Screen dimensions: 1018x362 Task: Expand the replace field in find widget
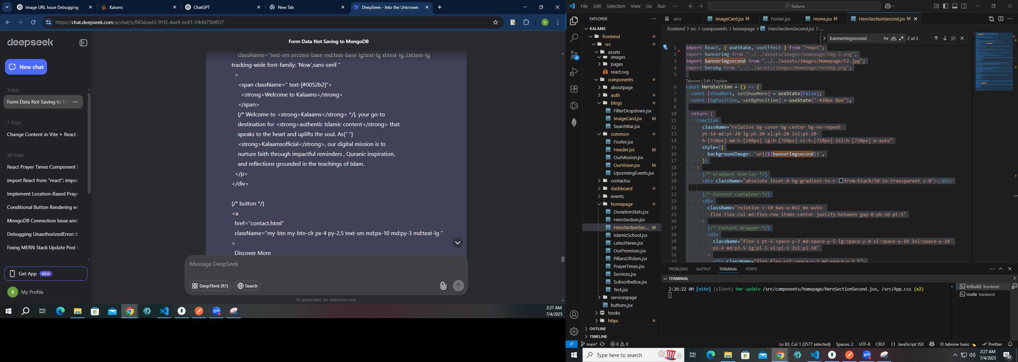[x=824, y=38]
